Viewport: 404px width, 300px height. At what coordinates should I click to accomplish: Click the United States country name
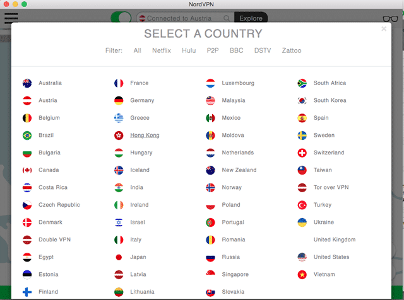(x=331, y=257)
